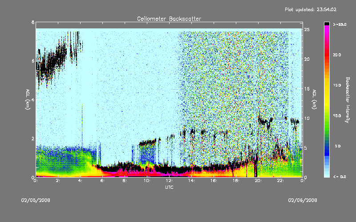Click the '20.0' colorbar label

pyautogui.click(x=337, y=55)
